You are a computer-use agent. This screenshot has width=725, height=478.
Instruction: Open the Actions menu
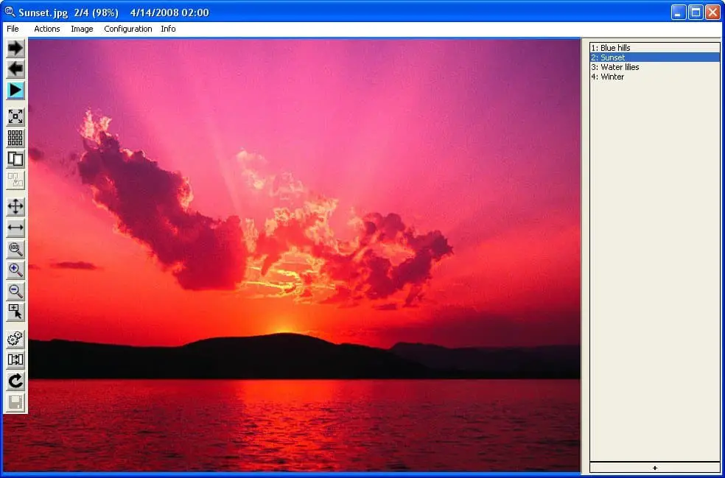(47, 29)
